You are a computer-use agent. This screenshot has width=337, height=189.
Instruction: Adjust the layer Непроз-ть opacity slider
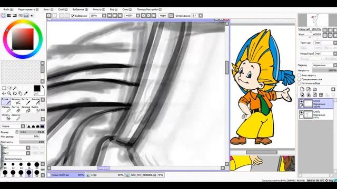click(324, 70)
